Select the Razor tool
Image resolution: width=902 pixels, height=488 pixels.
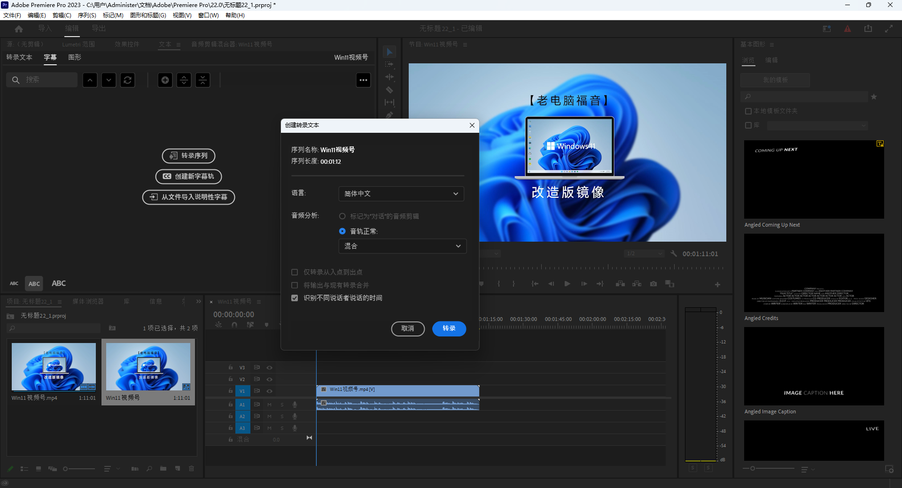tap(389, 90)
